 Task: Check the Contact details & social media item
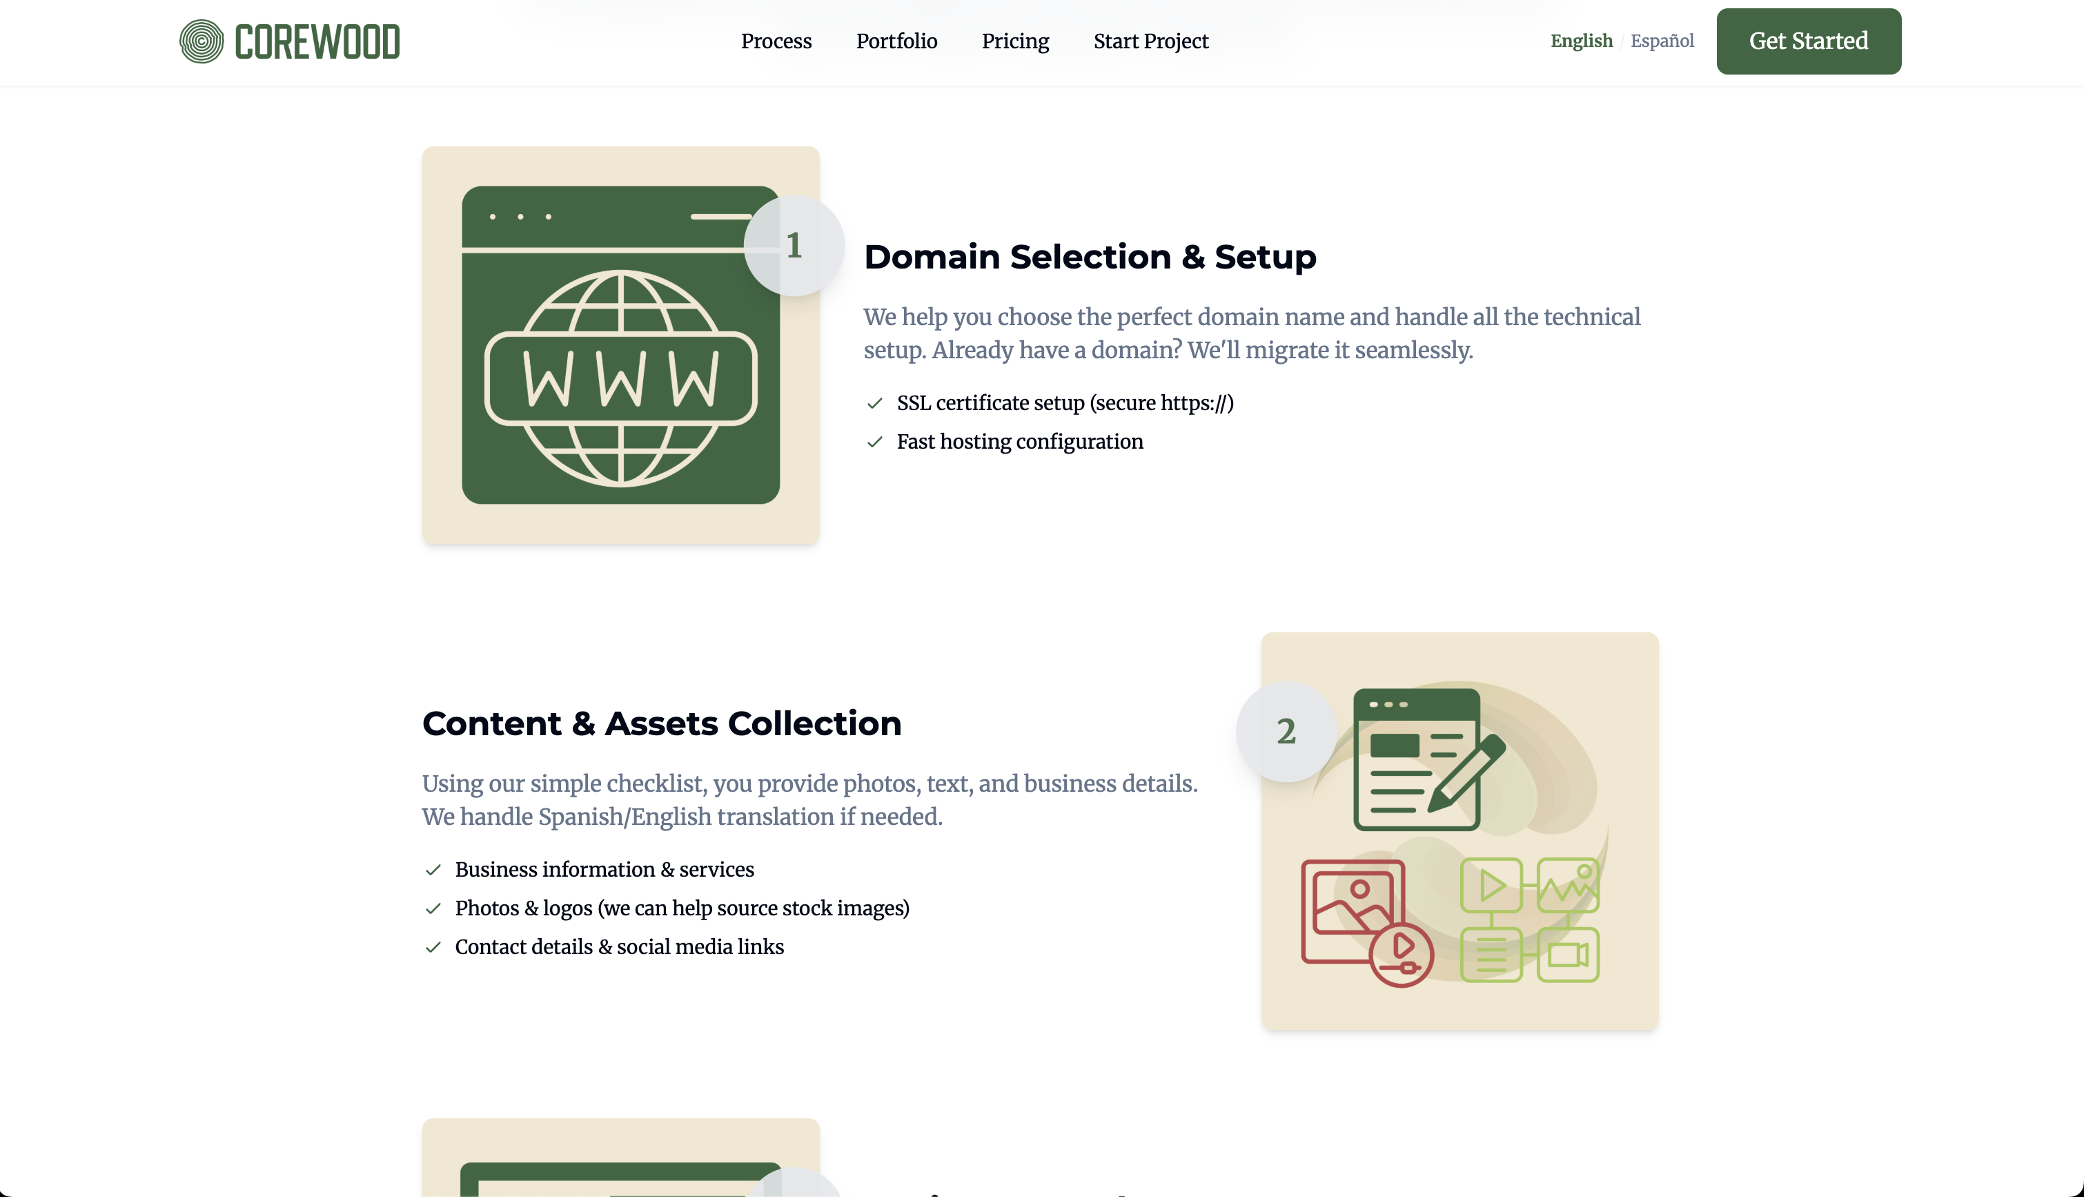(435, 947)
